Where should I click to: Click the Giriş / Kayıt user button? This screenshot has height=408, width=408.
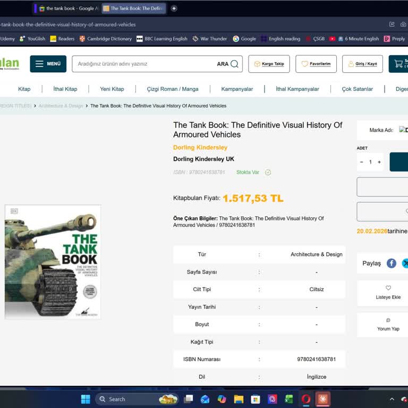pos(362,64)
